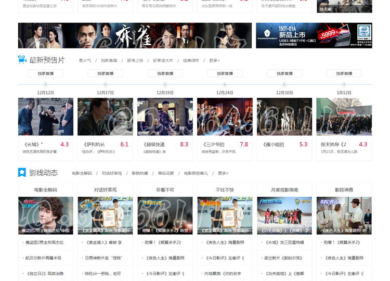Open the 《超级快递 trailer thumbnail
Screen dimensions: 390x281
point(165,117)
